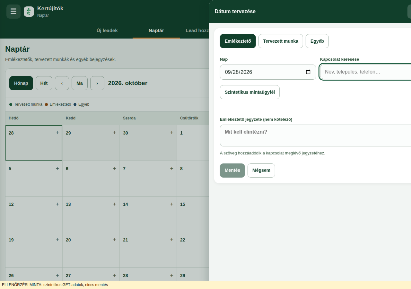Switch calendar to Hét view

(44, 83)
